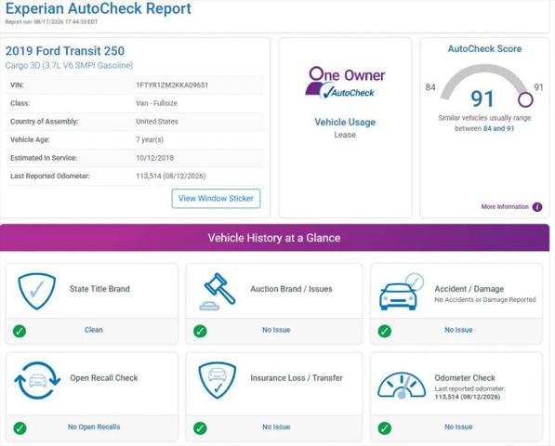Screen dimensions: 555x446
Task: Click the Insurance Loss shield icon
Action: click(x=218, y=380)
